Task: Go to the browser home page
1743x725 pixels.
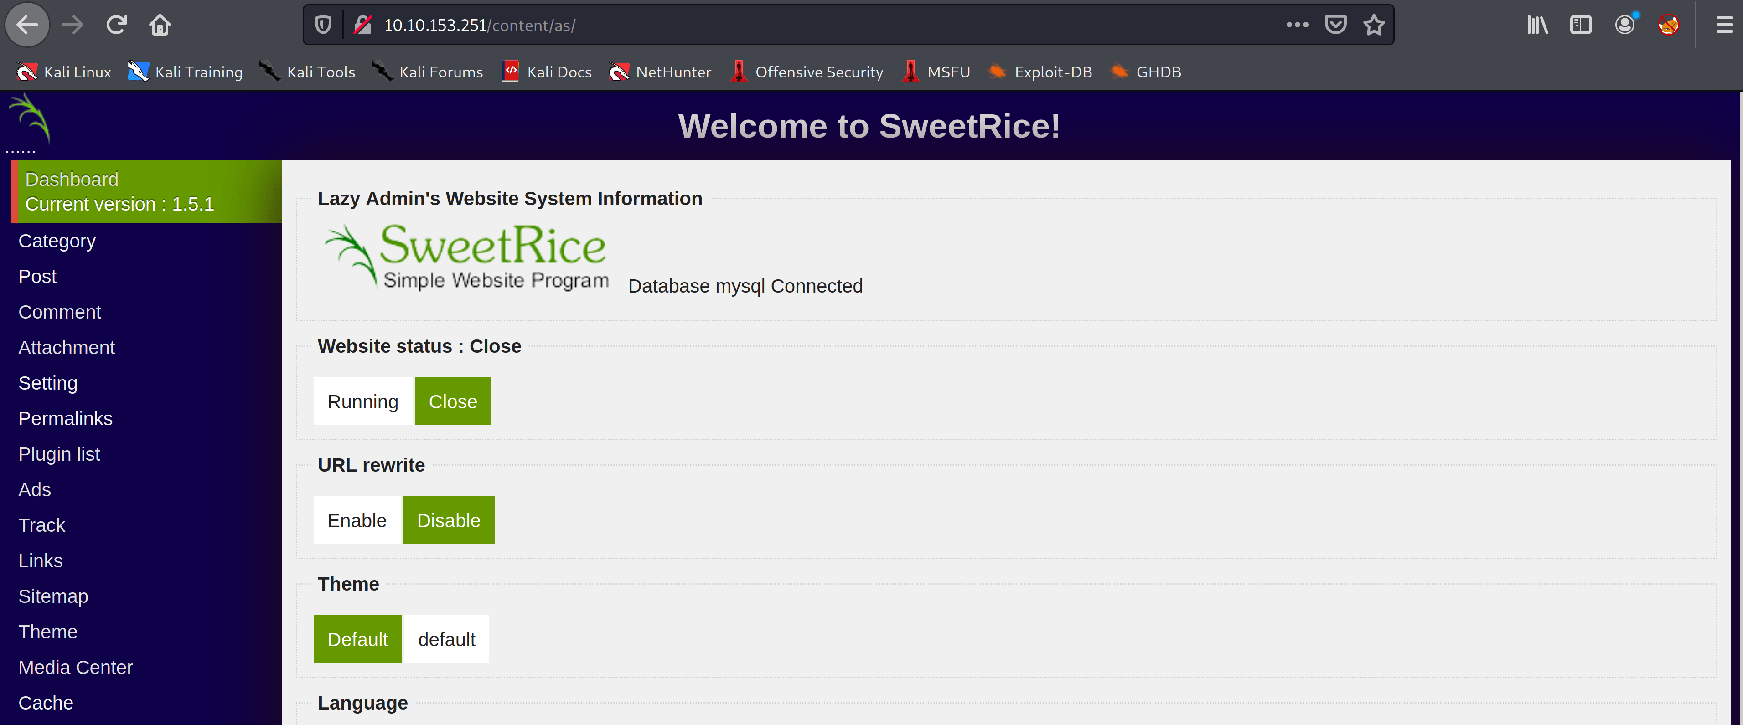Action: (x=160, y=25)
